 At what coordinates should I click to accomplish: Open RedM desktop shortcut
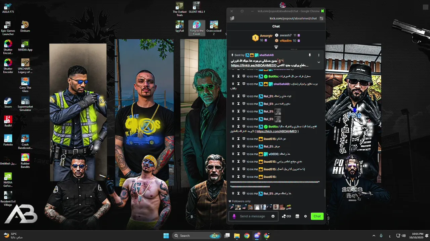(x=8, y=122)
